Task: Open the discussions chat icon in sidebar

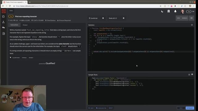Action: tap(3, 27)
